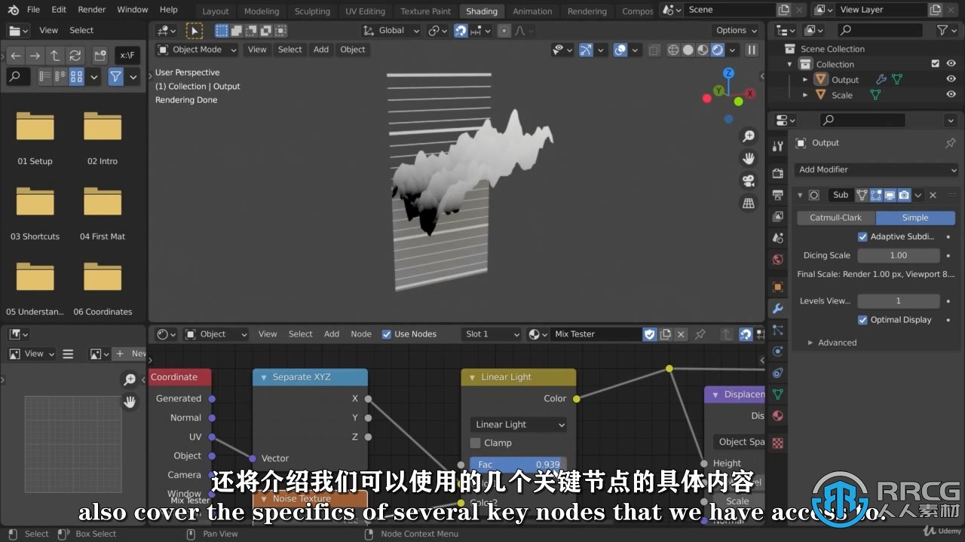Open the Modifier properties wrench tab
965x542 pixels.
(777, 308)
